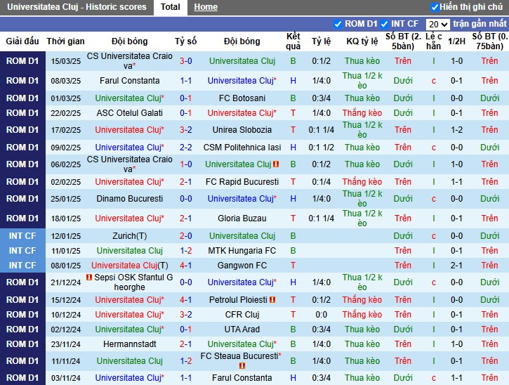This screenshot has width=509, height=385.
Task: Open CFR Cluj team link
Action: point(242,315)
